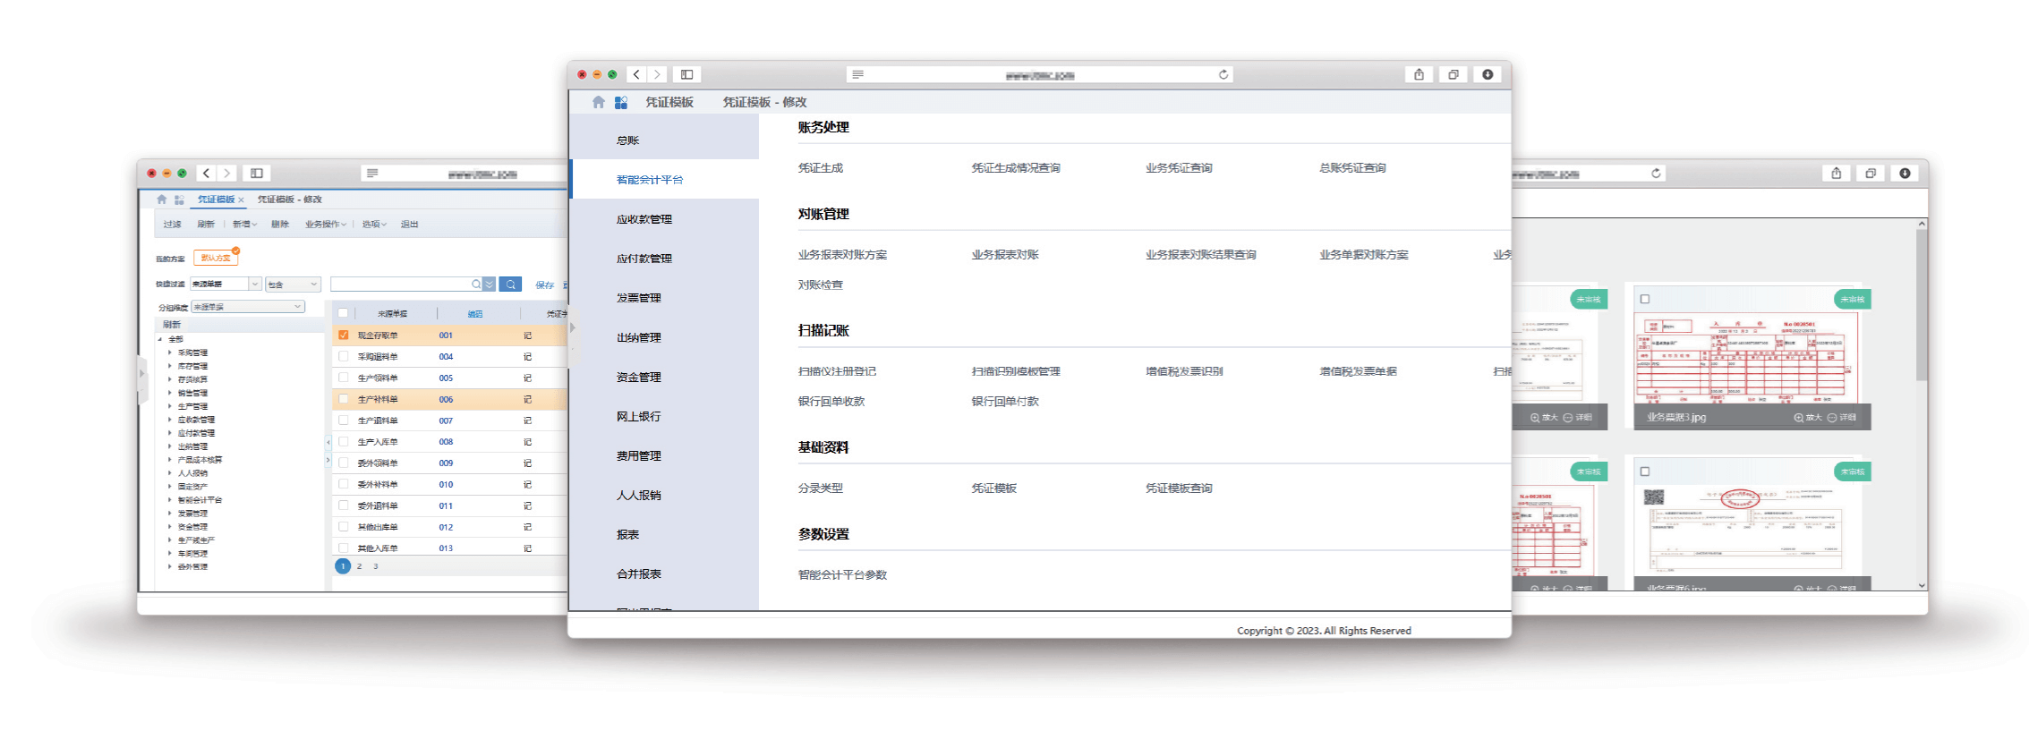Image resolution: width=2029 pixels, height=739 pixels.
Task: Uncheck the checkbox for row 现金存取单
Action: (x=344, y=335)
